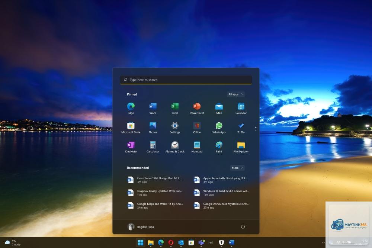This screenshot has width=372, height=248.
Task: Launch Opera browser from the taskbar
Action: (x=171, y=242)
